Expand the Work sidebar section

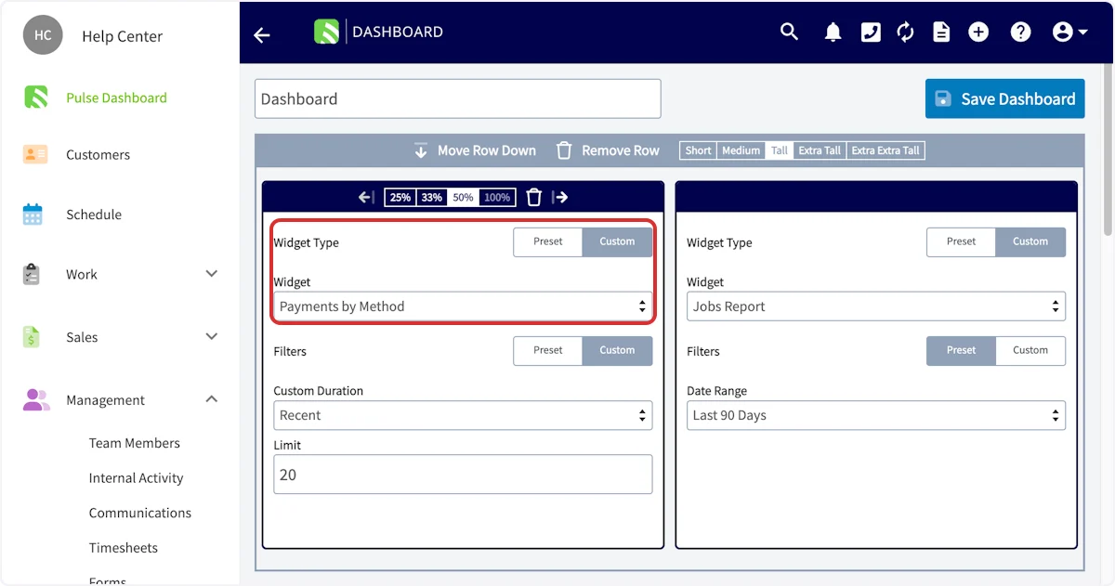(x=212, y=274)
